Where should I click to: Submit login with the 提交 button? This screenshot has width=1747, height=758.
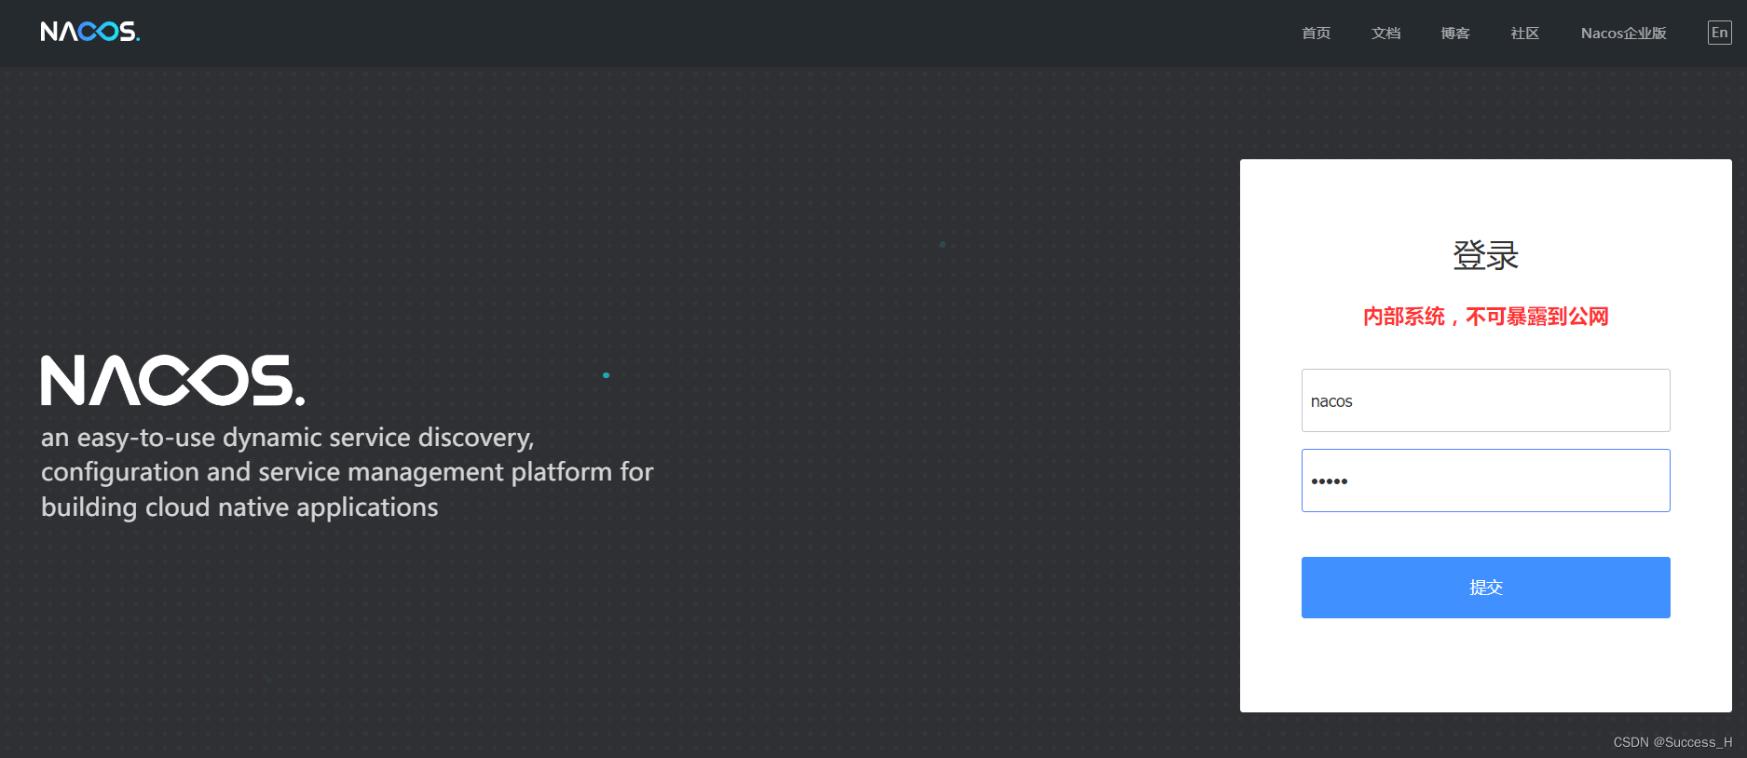coord(1485,588)
